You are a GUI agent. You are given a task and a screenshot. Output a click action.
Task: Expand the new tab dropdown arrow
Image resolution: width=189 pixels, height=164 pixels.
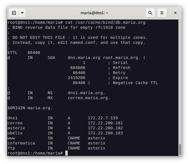tap(22, 13)
